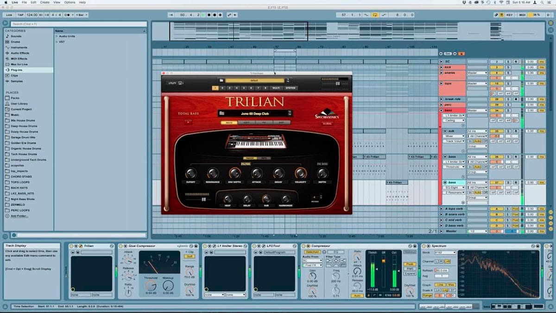Click the Trilian HARMONIZE knob
Screen dimensions: 556x313
(x=285, y=199)
